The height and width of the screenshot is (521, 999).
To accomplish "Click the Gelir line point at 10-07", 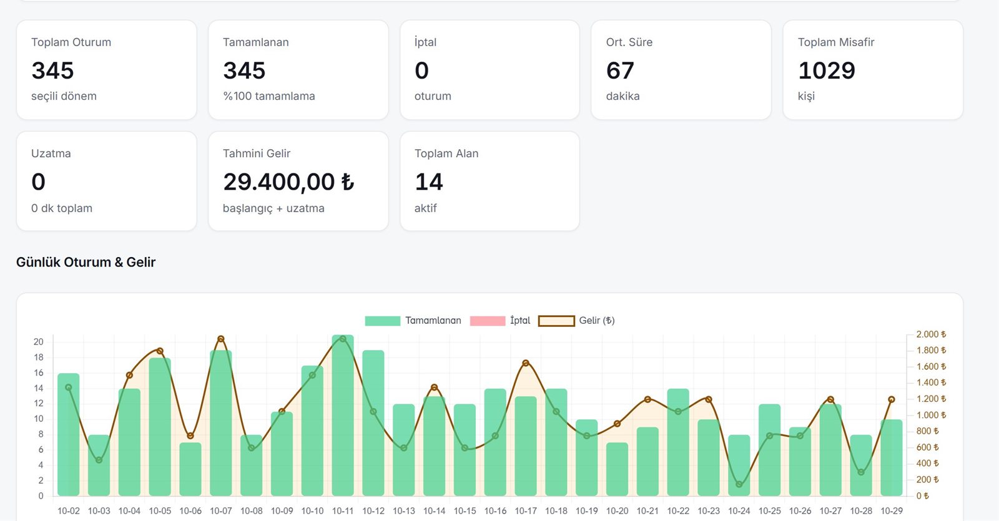I will pos(221,339).
